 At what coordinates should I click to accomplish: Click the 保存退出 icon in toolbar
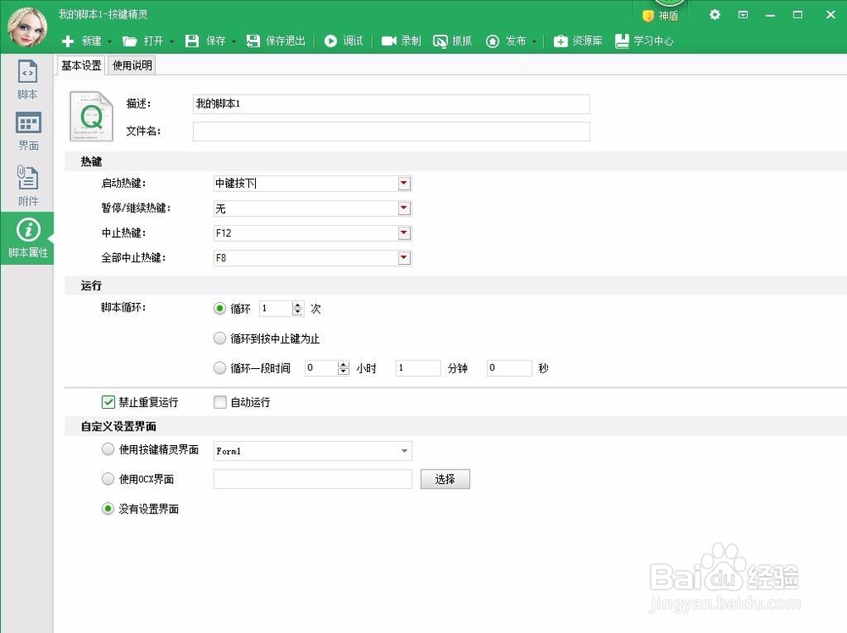point(252,41)
